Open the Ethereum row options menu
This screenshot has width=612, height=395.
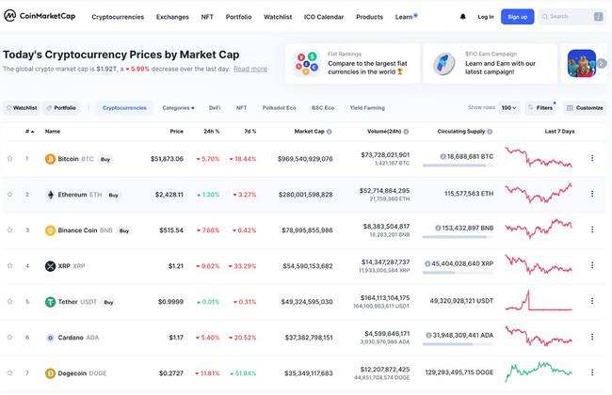click(592, 194)
